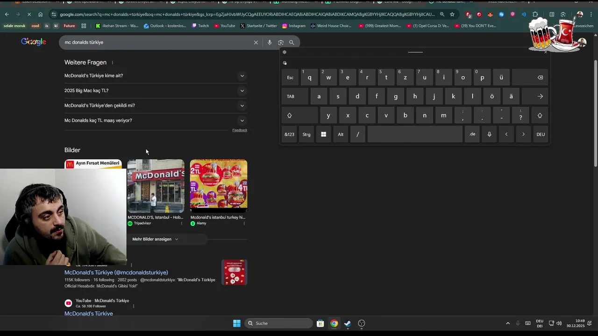Open Tripadvisor image result options menu

[182, 224]
